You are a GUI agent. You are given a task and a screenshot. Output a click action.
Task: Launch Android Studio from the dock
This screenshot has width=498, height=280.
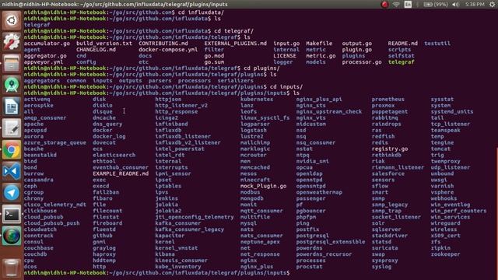tap(12, 85)
